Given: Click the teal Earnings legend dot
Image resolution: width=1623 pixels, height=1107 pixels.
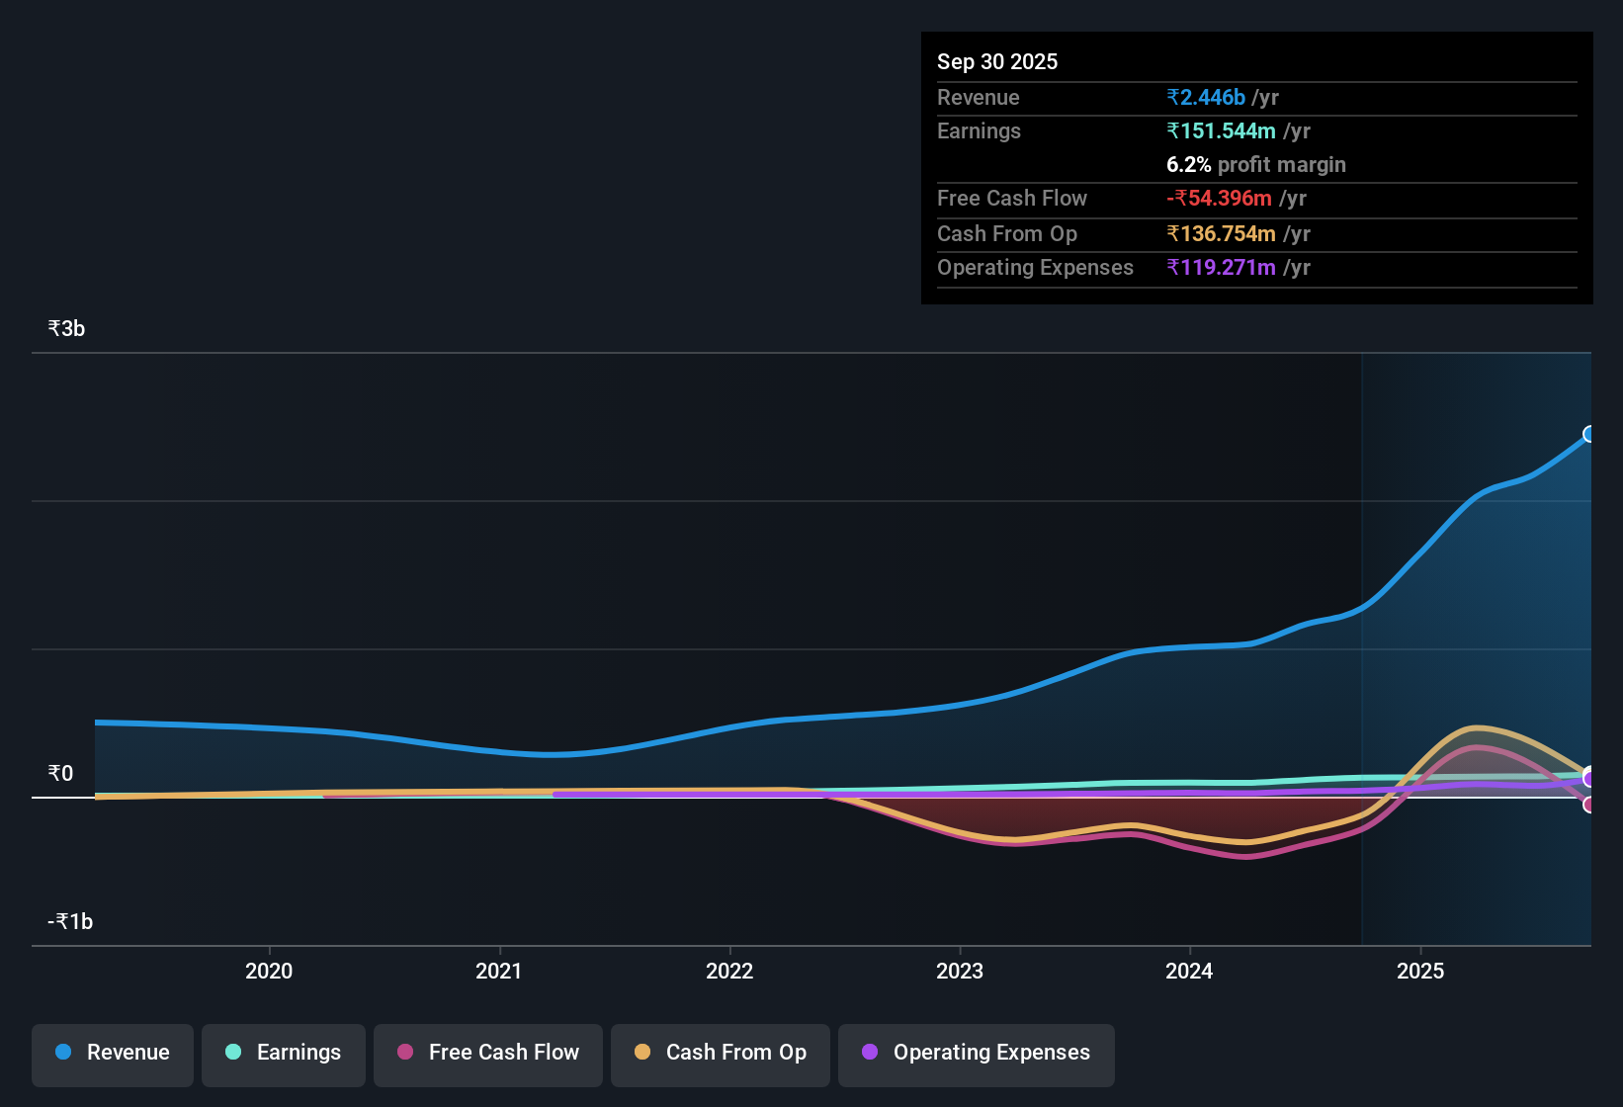Looking at the screenshot, I should pyautogui.click(x=233, y=1053).
